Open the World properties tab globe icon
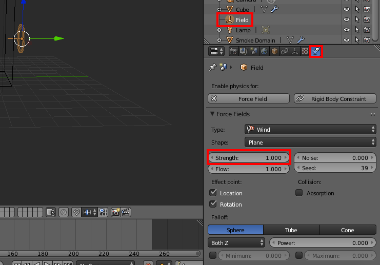The height and width of the screenshot is (265, 380). (x=264, y=51)
